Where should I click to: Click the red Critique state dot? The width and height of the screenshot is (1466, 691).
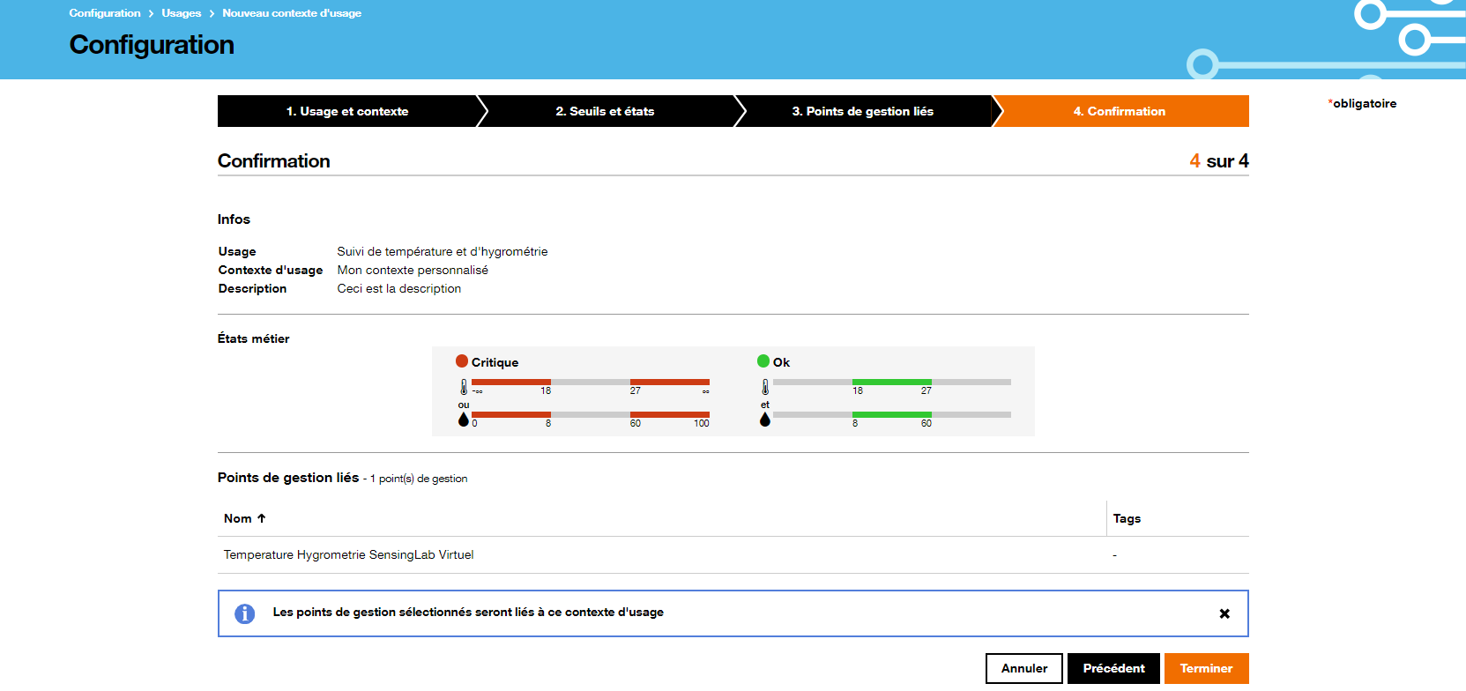tap(462, 361)
